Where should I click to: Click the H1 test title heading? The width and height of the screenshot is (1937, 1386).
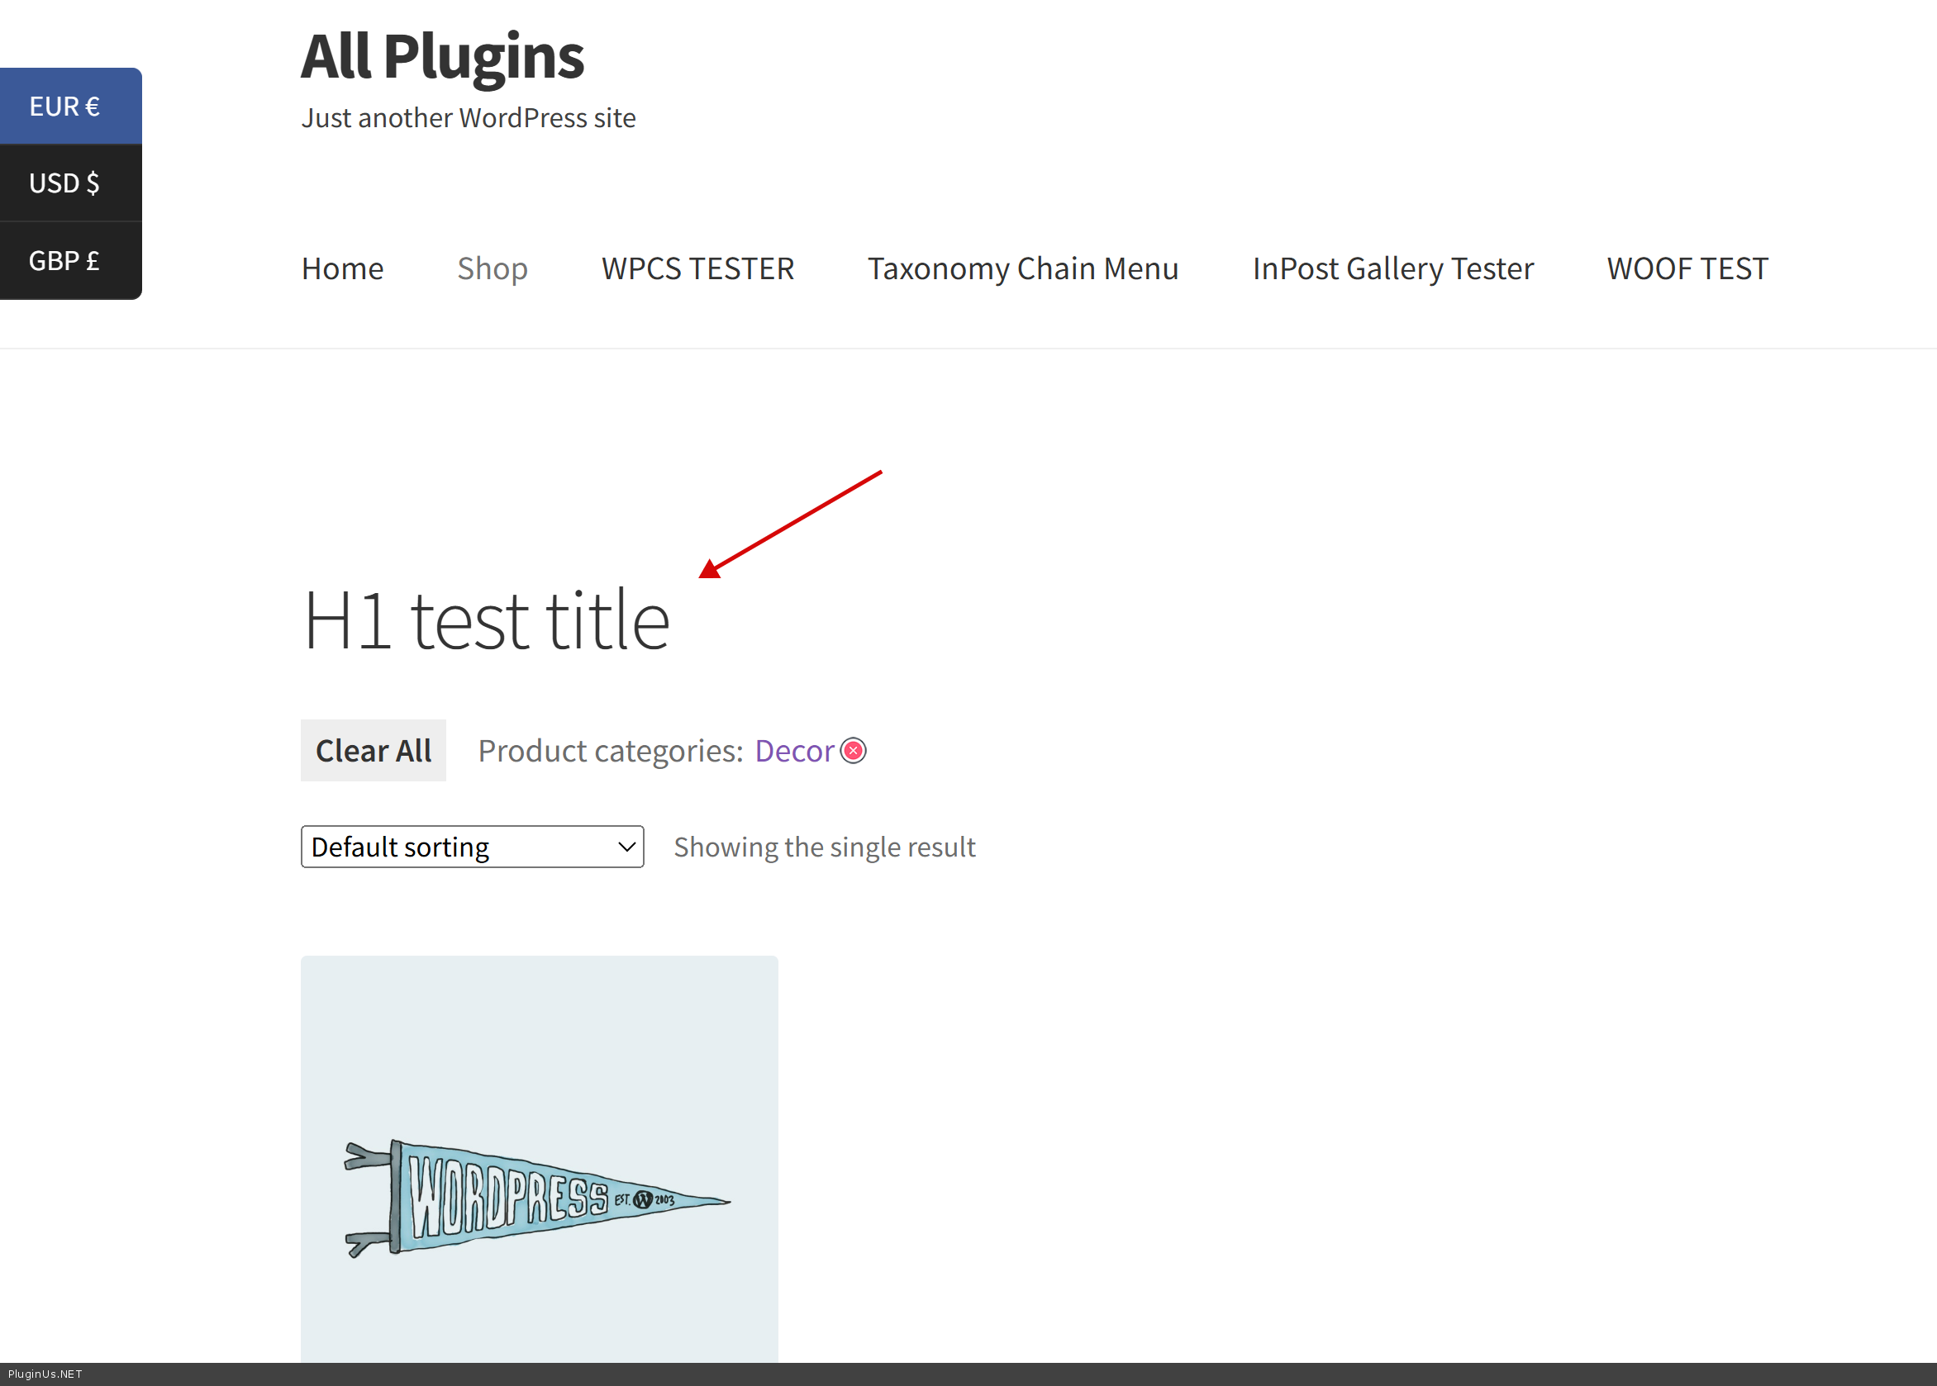click(x=487, y=620)
